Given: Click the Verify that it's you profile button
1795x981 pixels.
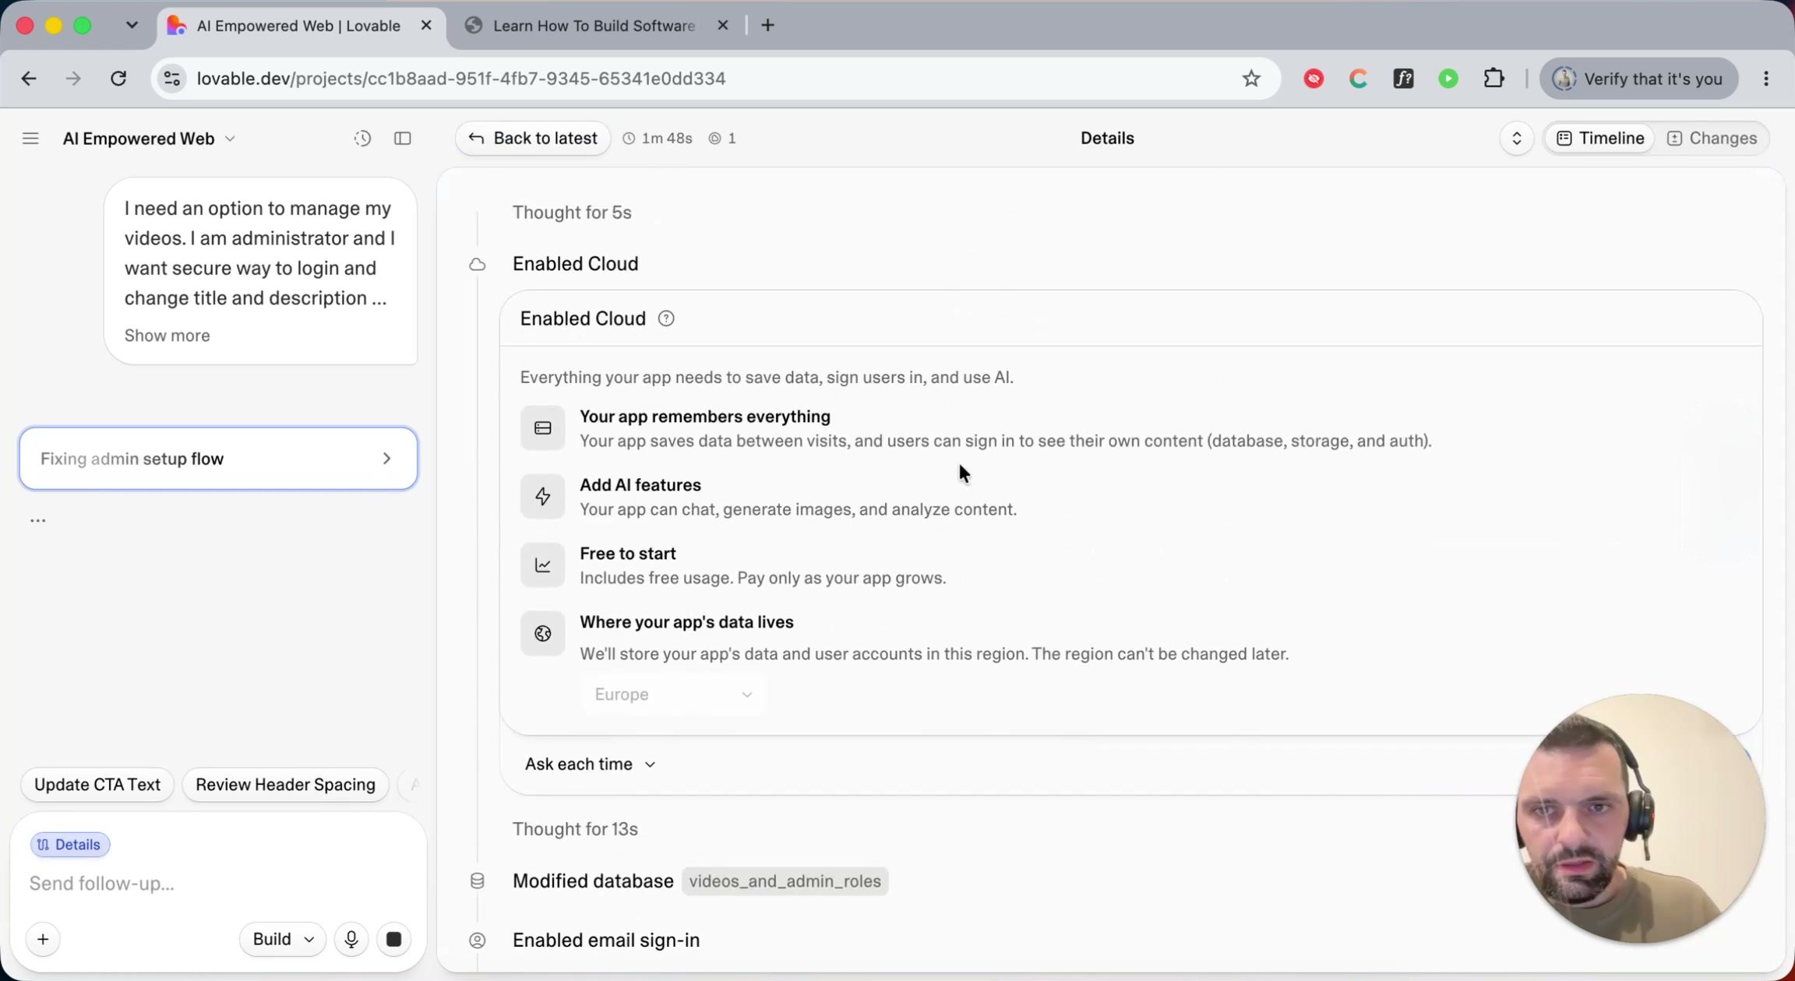Looking at the screenshot, I should (1639, 79).
